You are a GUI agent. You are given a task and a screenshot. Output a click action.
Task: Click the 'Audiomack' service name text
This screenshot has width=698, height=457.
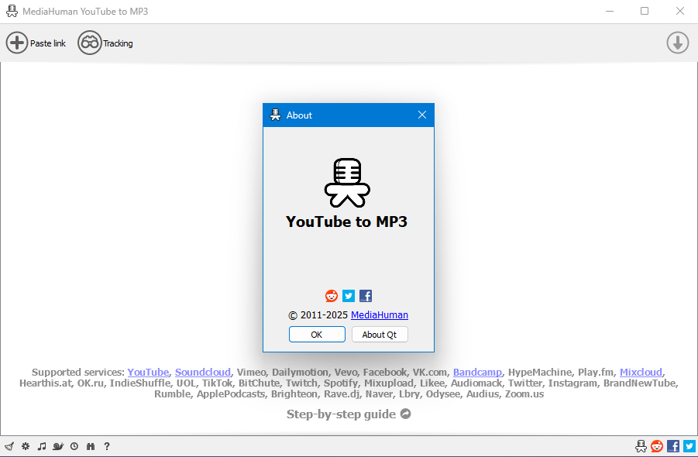(476, 383)
